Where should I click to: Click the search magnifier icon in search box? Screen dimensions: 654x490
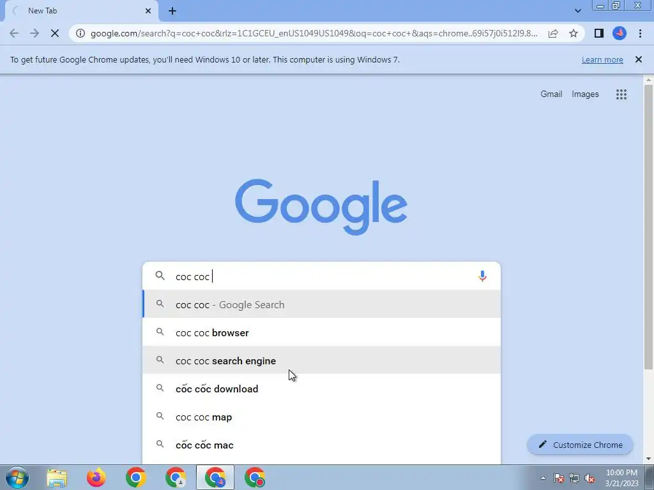tap(160, 276)
